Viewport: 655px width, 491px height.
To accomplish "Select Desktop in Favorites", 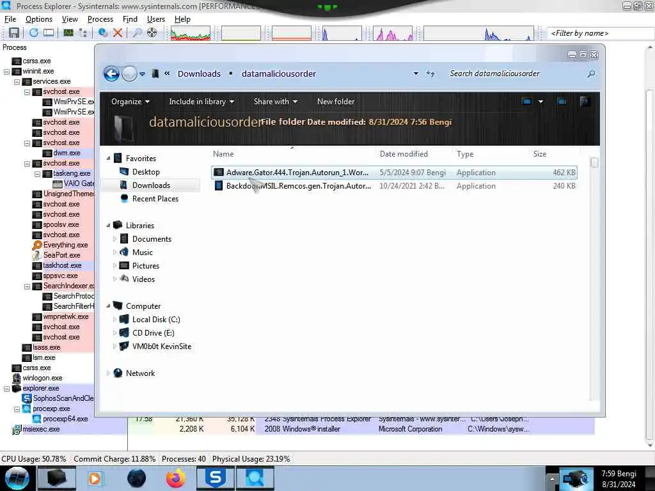I will click(146, 171).
